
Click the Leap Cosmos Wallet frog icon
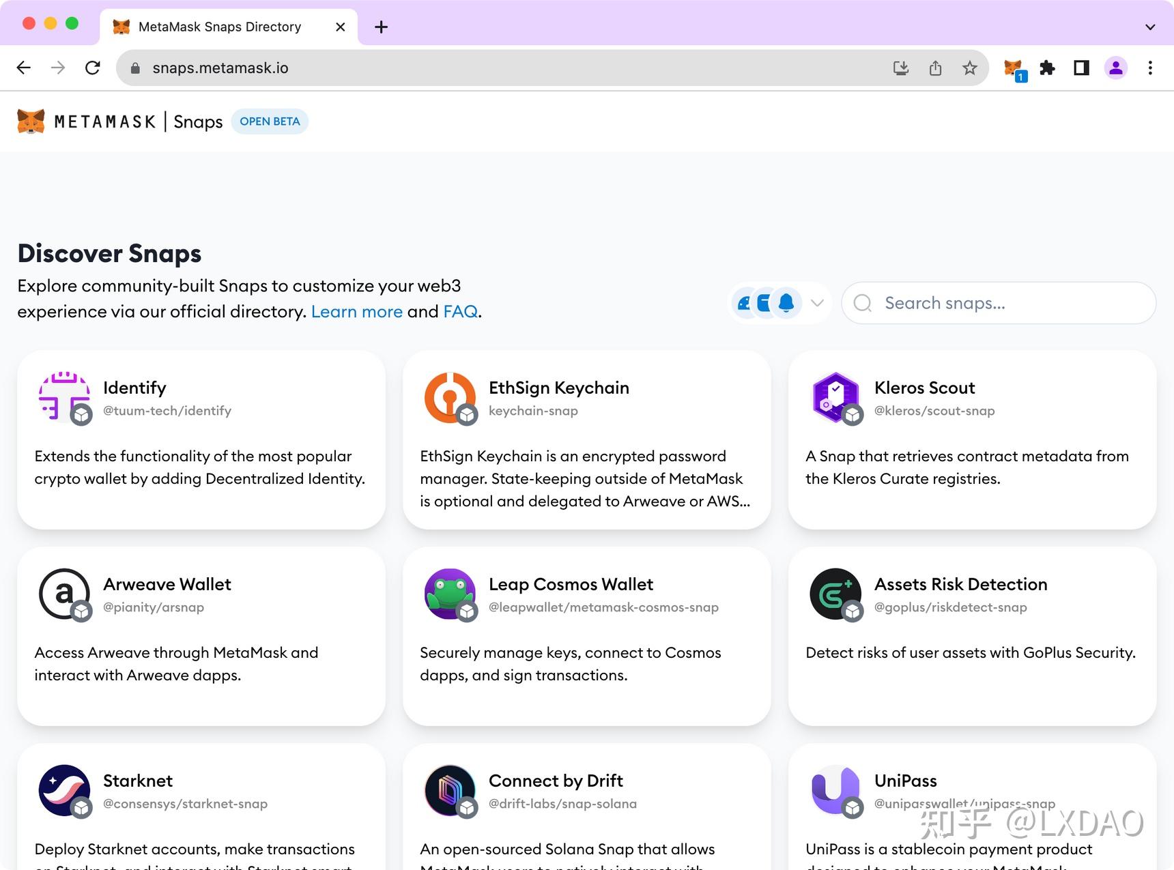click(450, 594)
